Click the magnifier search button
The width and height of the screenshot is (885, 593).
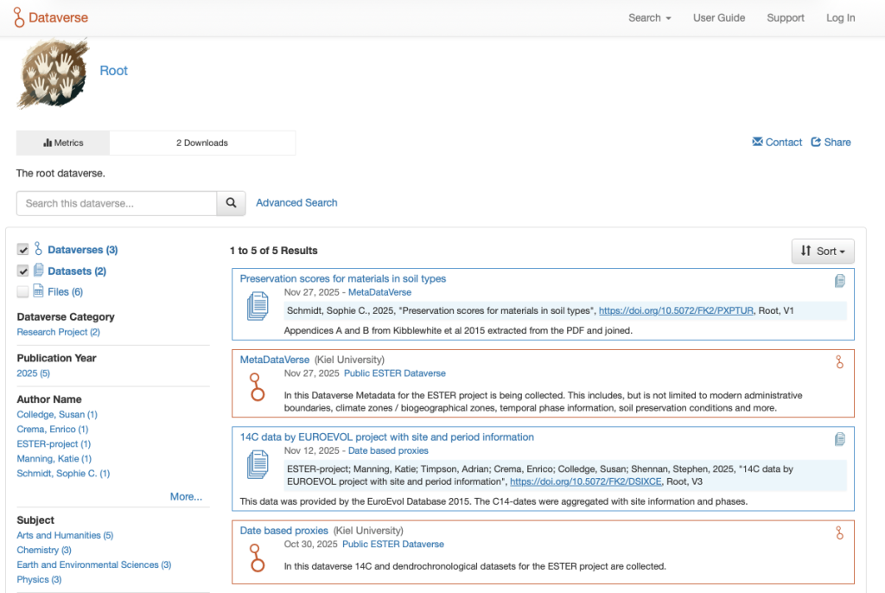point(231,203)
